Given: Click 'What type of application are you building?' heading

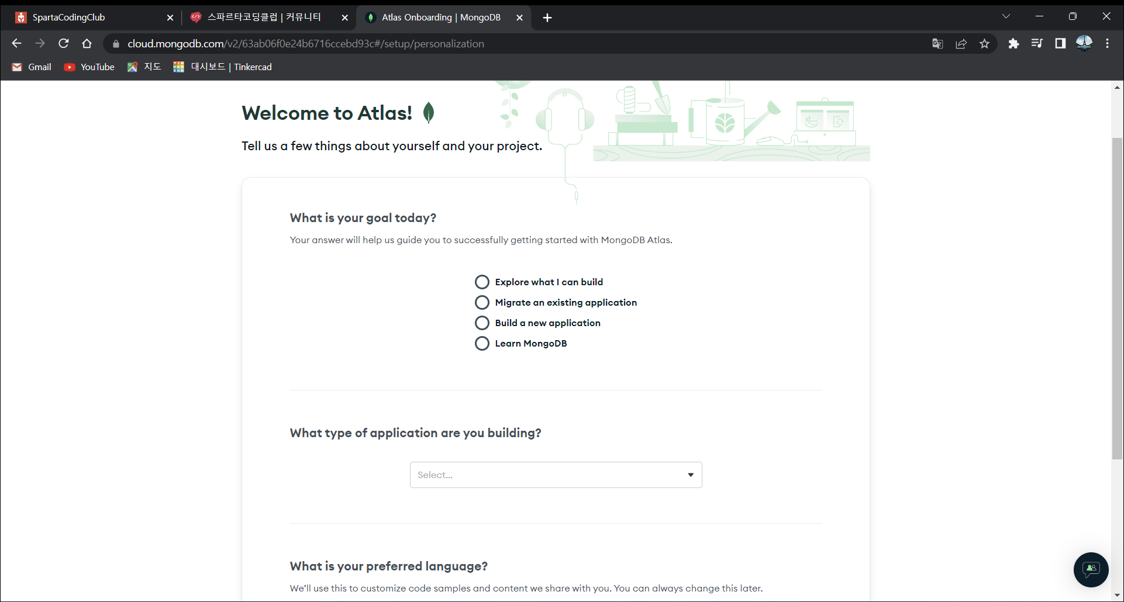Looking at the screenshot, I should (415, 433).
